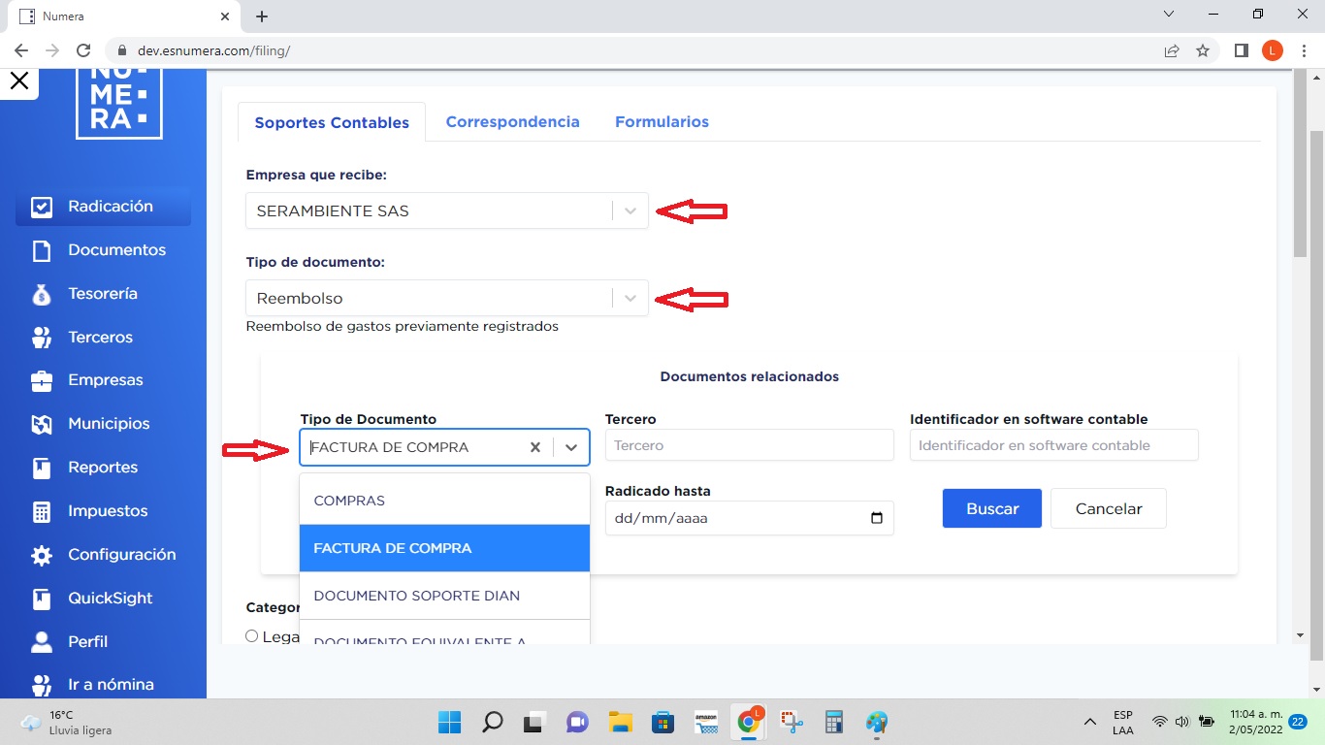Open the Calculator app in taskbar

point(833,722)
